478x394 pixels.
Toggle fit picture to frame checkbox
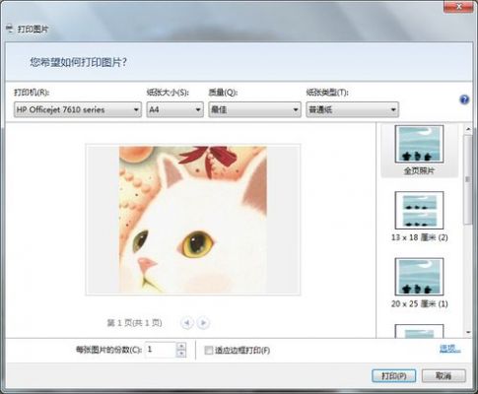[x=208, y=350]
